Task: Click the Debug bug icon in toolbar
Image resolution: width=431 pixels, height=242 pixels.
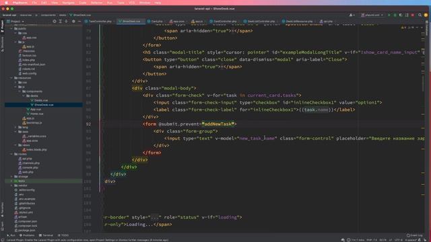Action: pos(395,15)
